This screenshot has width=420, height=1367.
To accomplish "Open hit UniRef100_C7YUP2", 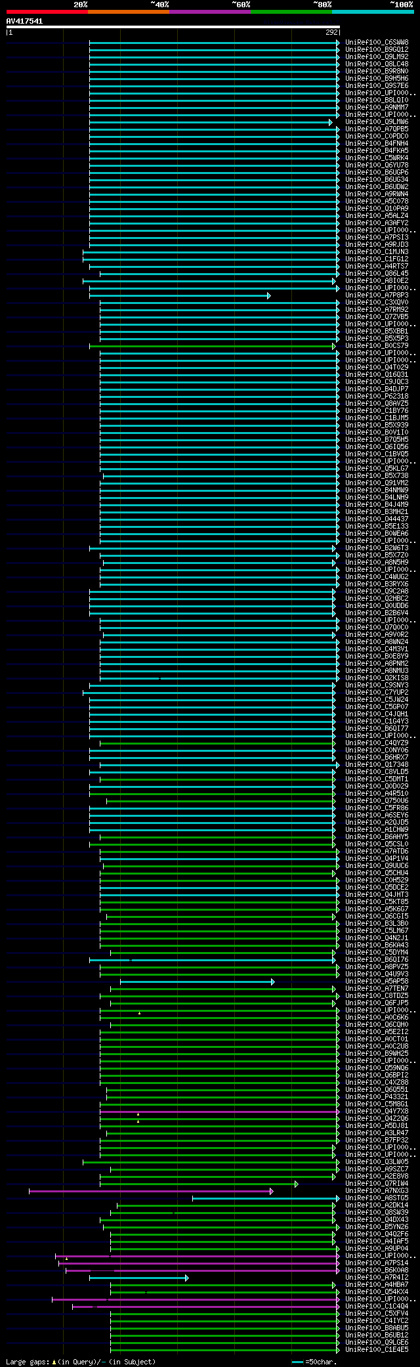I will point(377,693).
